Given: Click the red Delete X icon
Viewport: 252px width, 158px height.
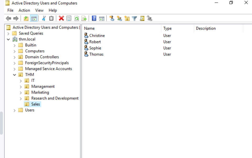Looking at the screenshot, I should 61,18.
